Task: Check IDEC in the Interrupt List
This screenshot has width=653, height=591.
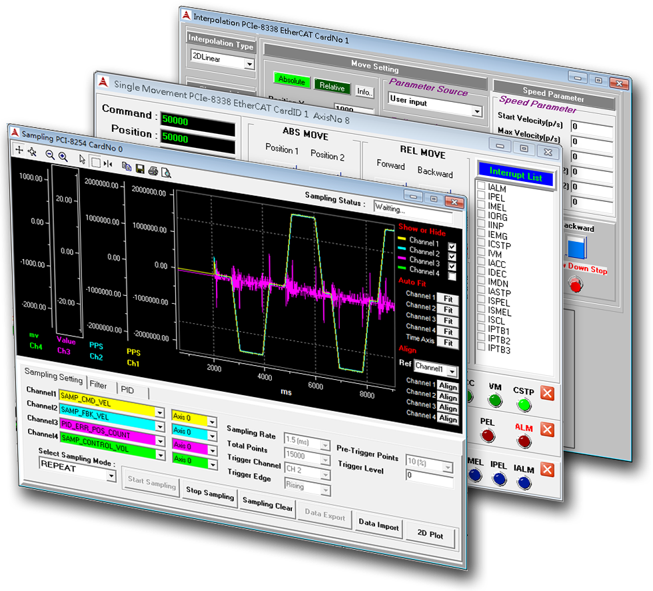Action: click(x=481, y=271)
